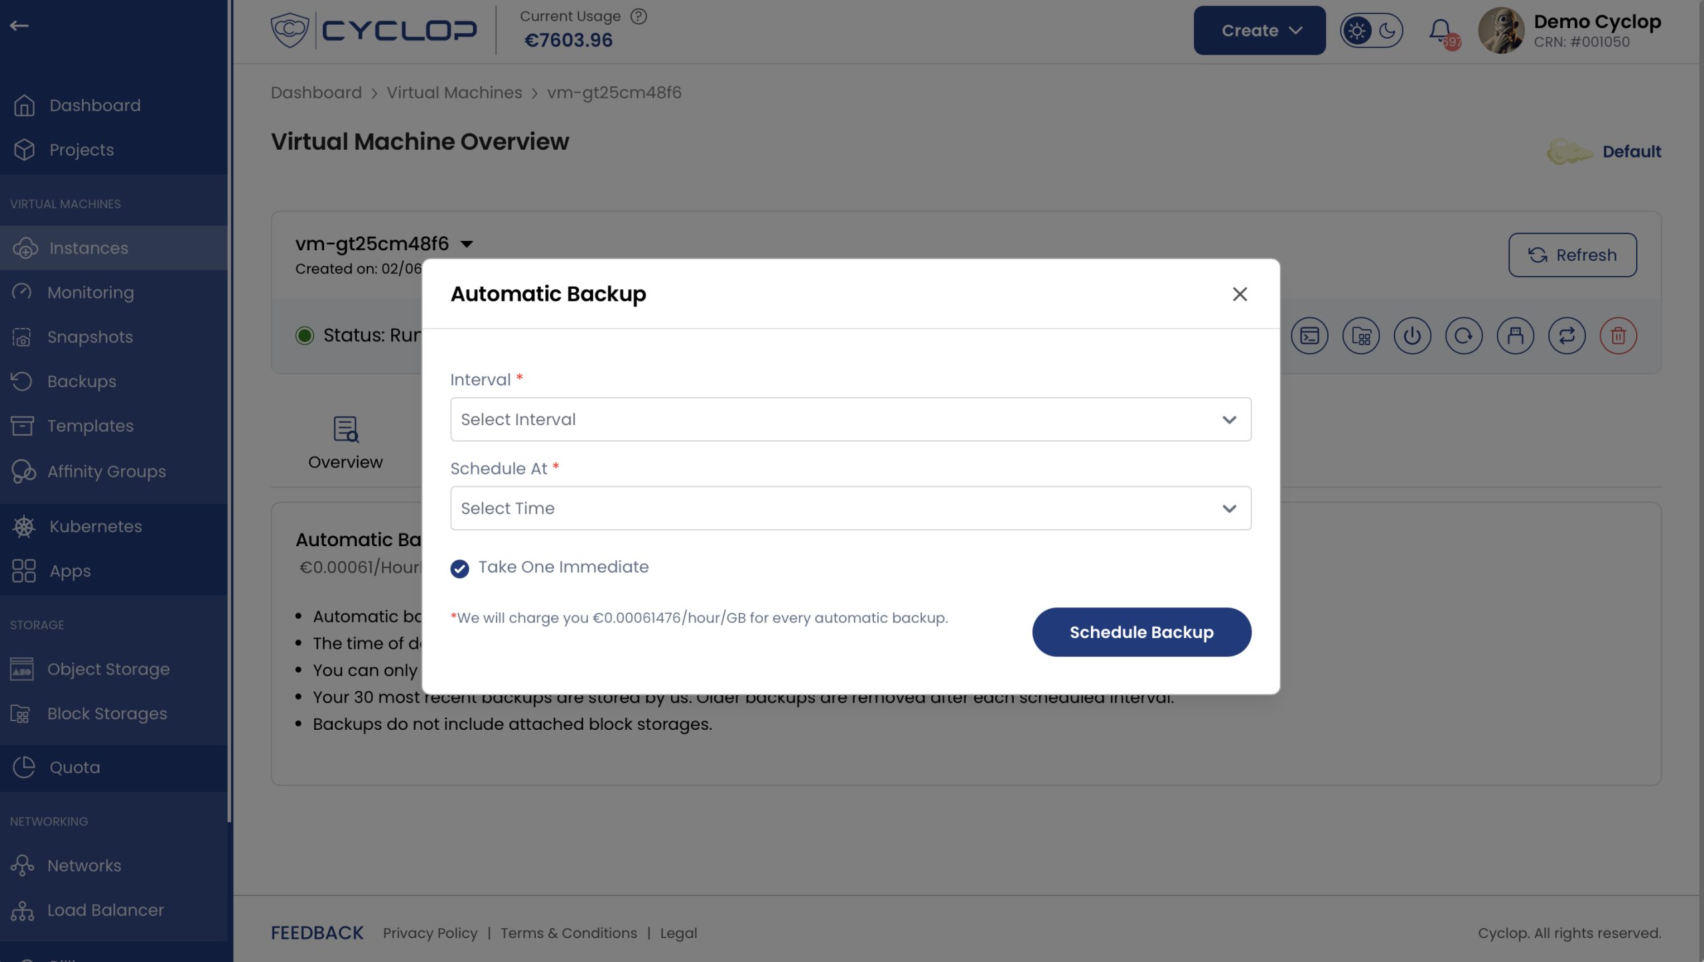Expand the Create dropdown button
Viewport: 1704px width, 962px height.
click(x=1259, y=31)
